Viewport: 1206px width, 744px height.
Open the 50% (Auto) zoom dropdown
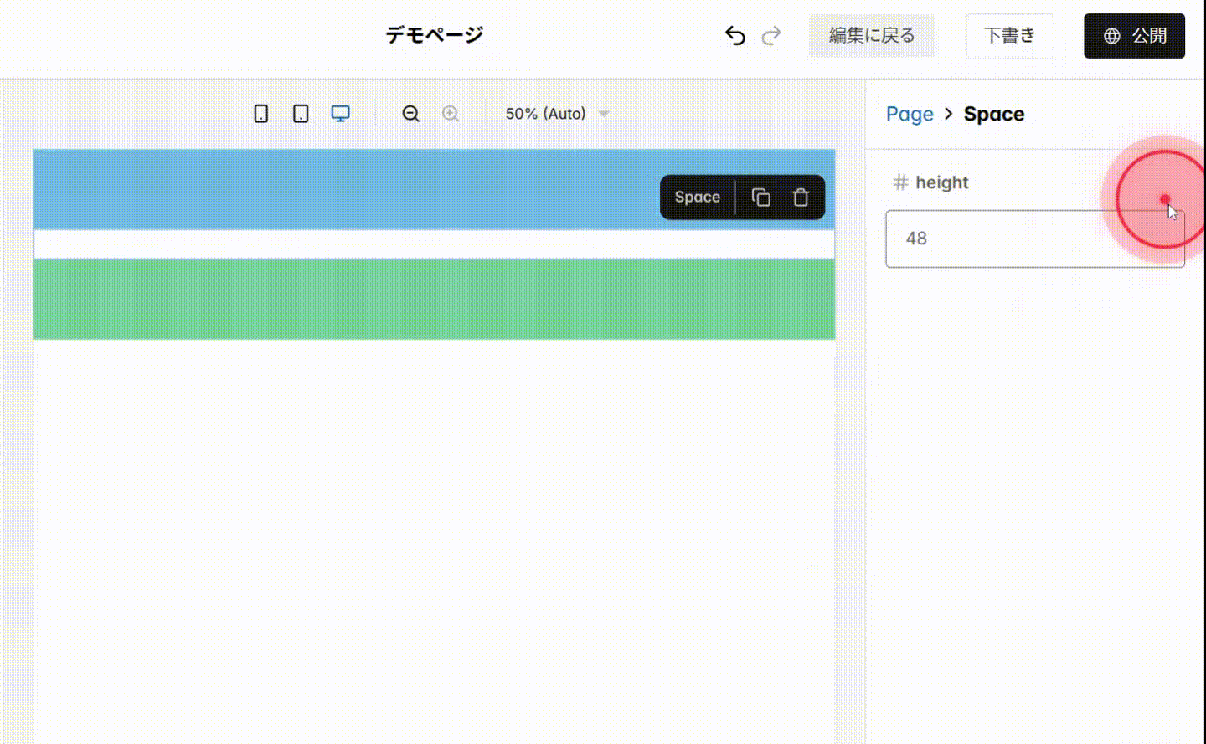tap(555, 113)
